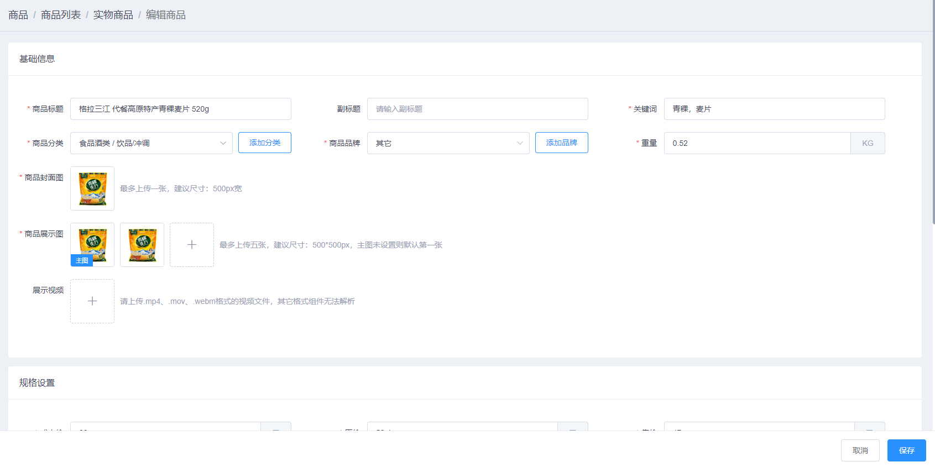Open 实物商品 breadcrumb link
Image resolution: width=935 pixels, height=467 pixels.
(x=113, y=15)
